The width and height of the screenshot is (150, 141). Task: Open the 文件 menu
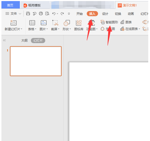11,14
